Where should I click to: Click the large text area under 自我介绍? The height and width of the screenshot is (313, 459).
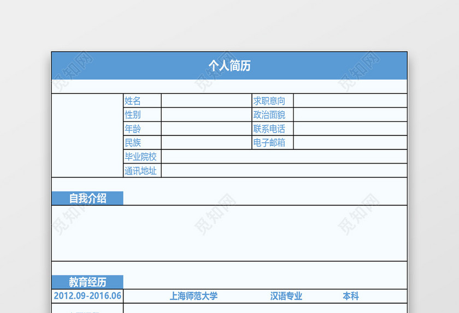tap(229, 233)
